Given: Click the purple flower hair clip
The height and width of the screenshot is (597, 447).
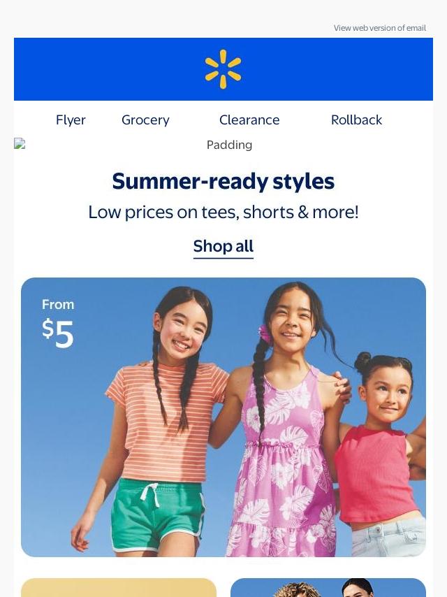Looking at the screenshot, I should (x=264, y=333).
